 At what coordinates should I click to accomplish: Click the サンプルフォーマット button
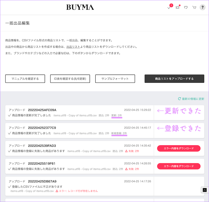coord(115,78)
